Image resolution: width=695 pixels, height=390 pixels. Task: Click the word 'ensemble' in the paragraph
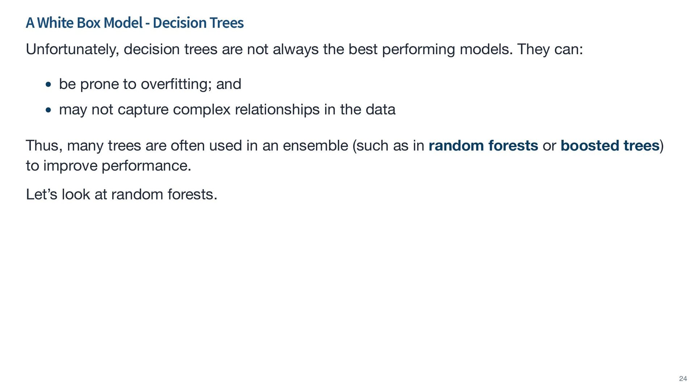pos(315,146)
